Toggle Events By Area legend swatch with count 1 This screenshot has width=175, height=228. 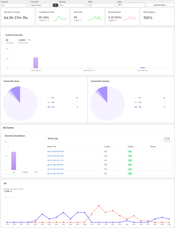[x=49, y=102]
